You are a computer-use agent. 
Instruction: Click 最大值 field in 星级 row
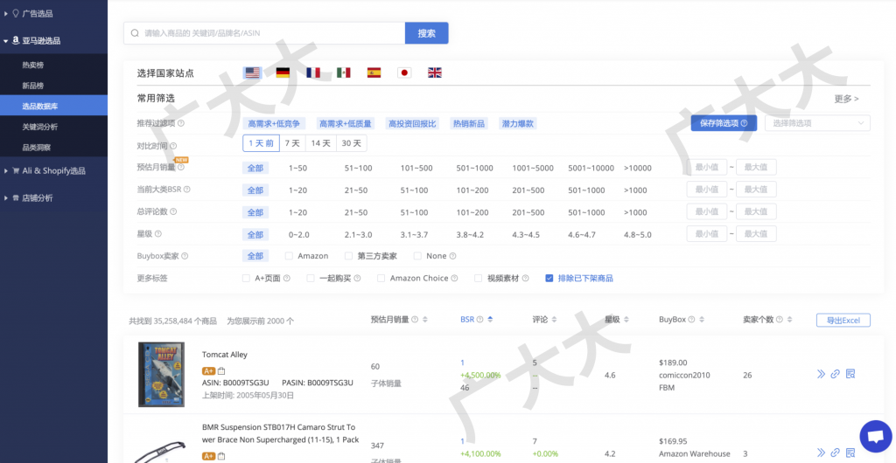(x=756, y=234)
